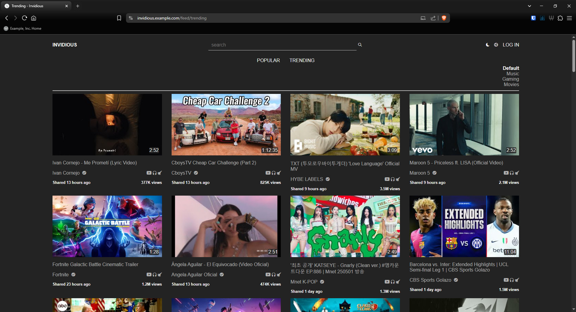Select the Music trending category
The height and width of the screenshot is (312, 576).
pos(513,74)
